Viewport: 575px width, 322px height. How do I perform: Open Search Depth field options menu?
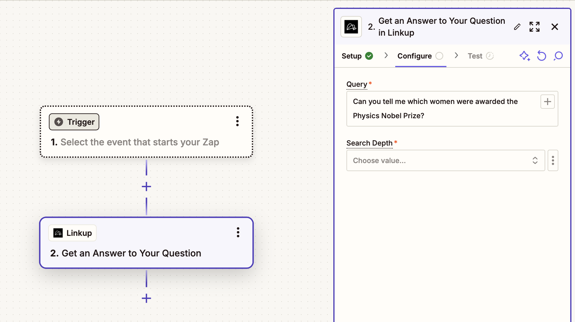(553, 160)
